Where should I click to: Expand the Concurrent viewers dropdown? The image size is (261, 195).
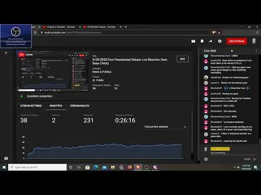[165, 127]
